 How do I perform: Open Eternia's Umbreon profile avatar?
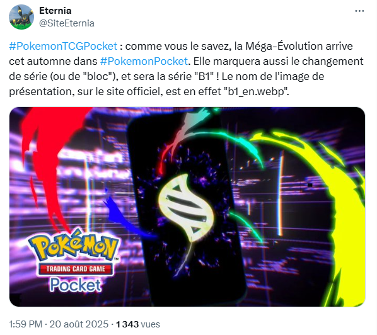coord(21,17)
